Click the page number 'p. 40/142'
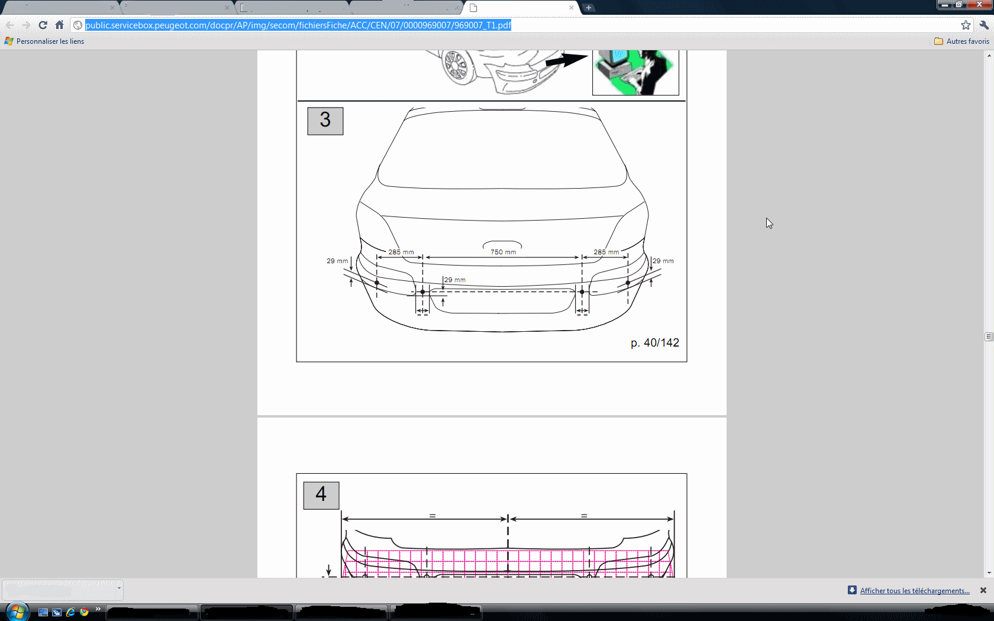Screen dimensions: 994x621 tap(655, 343)
